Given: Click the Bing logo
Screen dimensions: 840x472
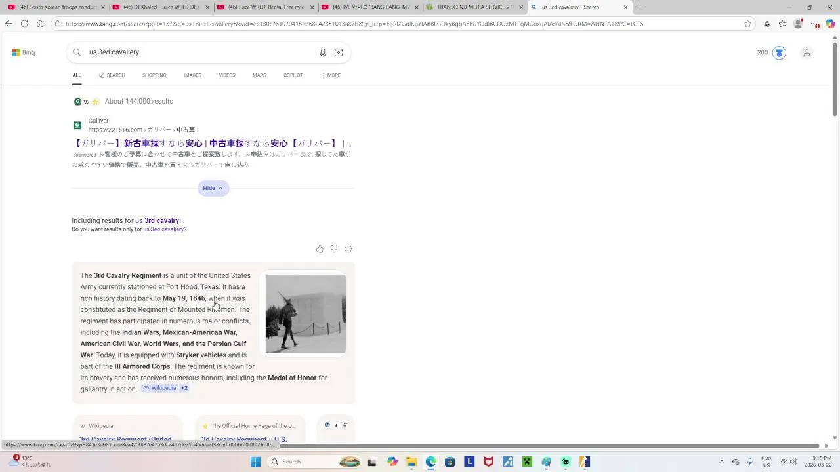Looking at the screenshot, I should pyautogui.click(x=24, y=52).
